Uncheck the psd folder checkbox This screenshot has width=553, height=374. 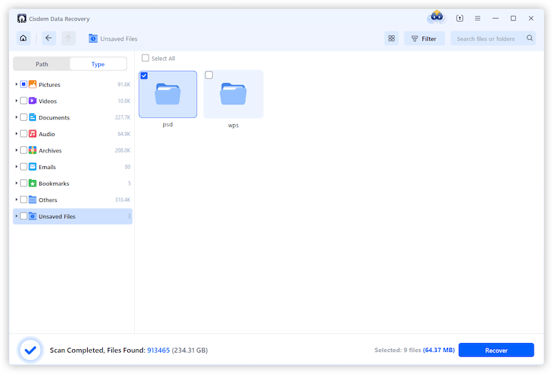[144, 76]
